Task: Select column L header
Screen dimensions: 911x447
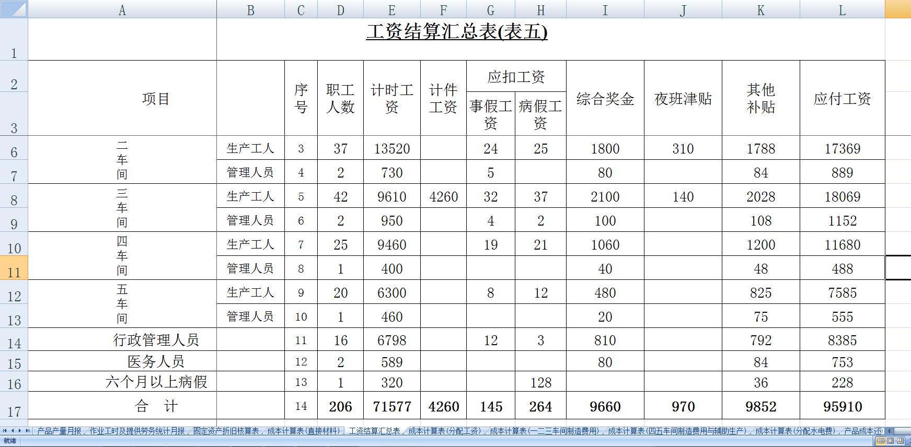Action: [x=842, y=9]
